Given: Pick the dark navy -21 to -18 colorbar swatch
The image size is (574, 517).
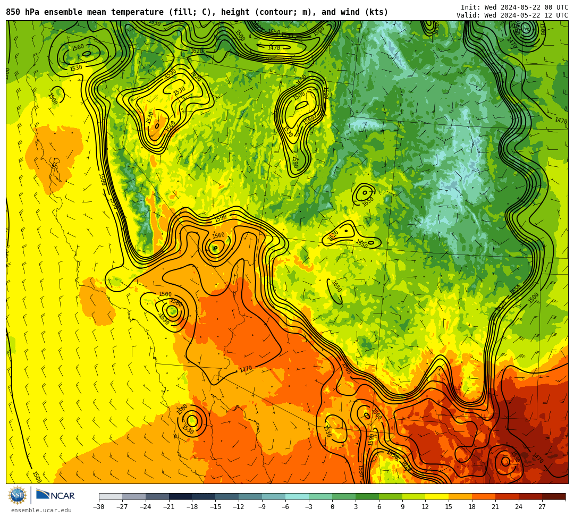Looking at the screenshot, I should pos(181,496).
